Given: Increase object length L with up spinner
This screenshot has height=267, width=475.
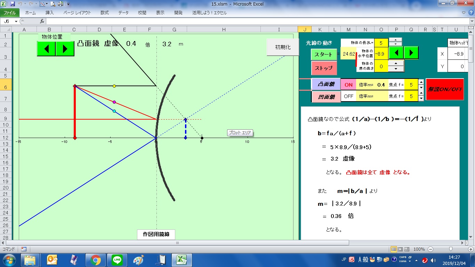Looking at the screenshot, I should click(x=395, y=40).
